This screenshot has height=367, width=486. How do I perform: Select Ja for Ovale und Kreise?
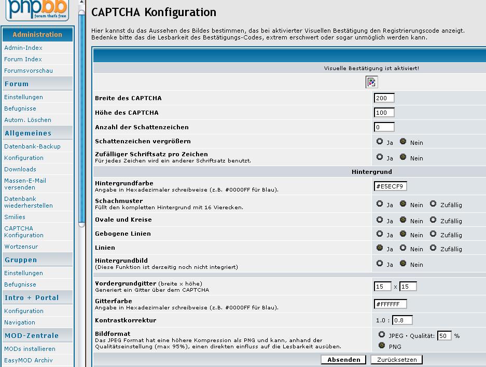[x=380, y=220]
